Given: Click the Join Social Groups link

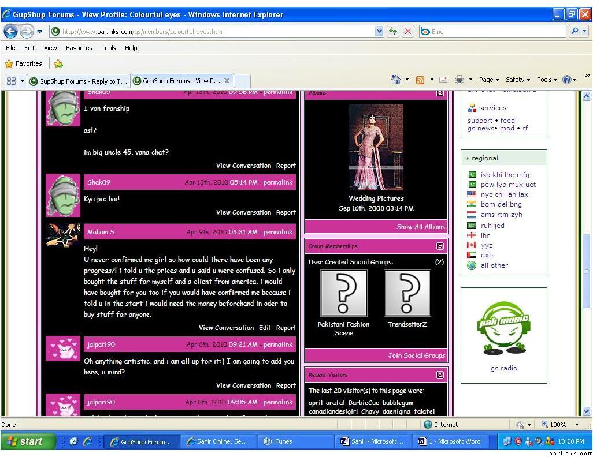Looking at the screenshot, I should [416, 355].
